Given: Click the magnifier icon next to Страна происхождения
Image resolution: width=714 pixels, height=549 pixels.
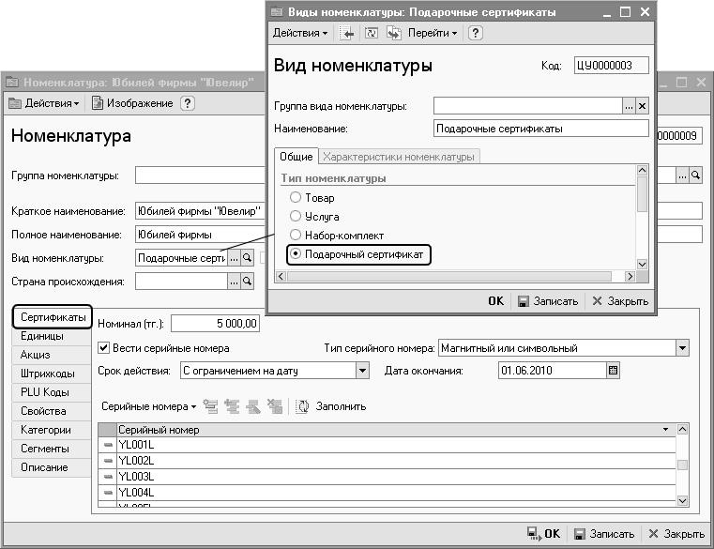Looking at the screenshot, I should coord(248,281).
